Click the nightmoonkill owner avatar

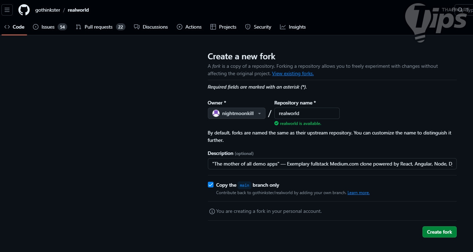216,113
